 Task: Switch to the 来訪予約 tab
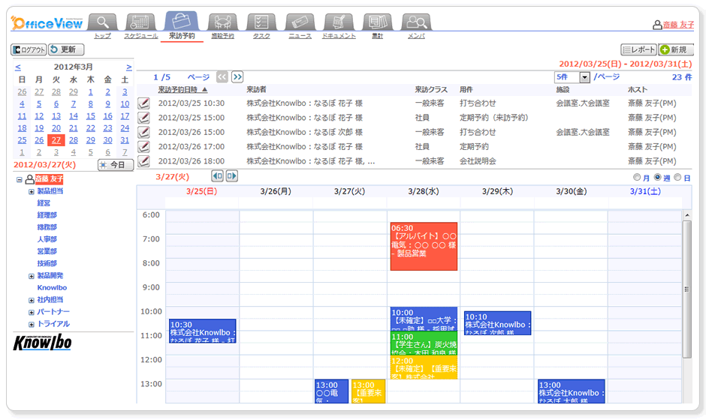[182, 35]
